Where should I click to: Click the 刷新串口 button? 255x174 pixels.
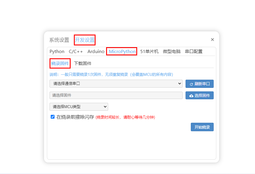coord(200,84)
